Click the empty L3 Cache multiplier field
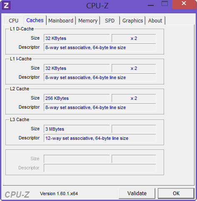 point(134,129)
